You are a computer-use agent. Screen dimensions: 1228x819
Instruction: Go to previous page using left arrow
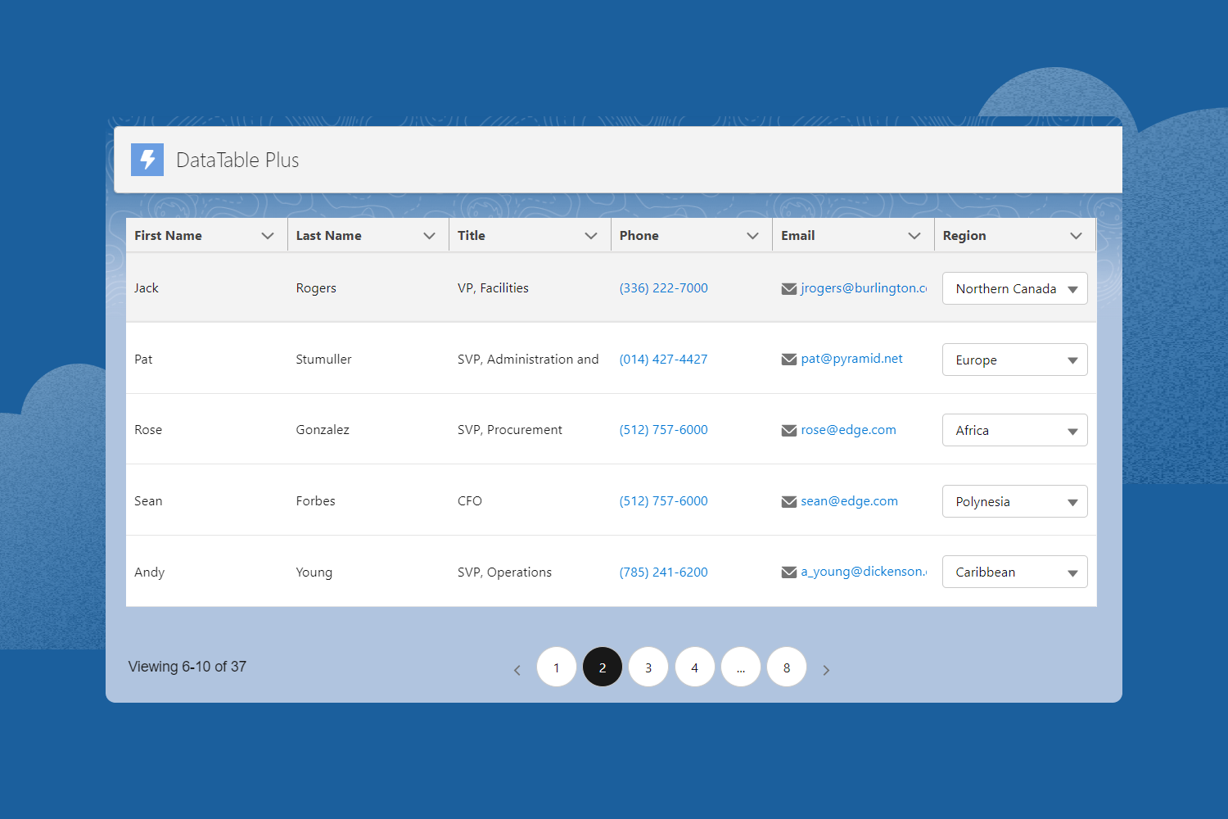click(x=517, y=670)
